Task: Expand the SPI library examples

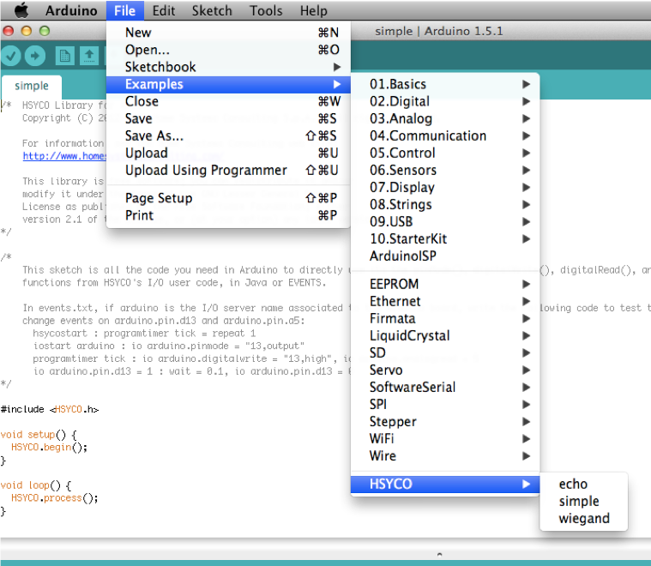Action: tap(445, 405)
